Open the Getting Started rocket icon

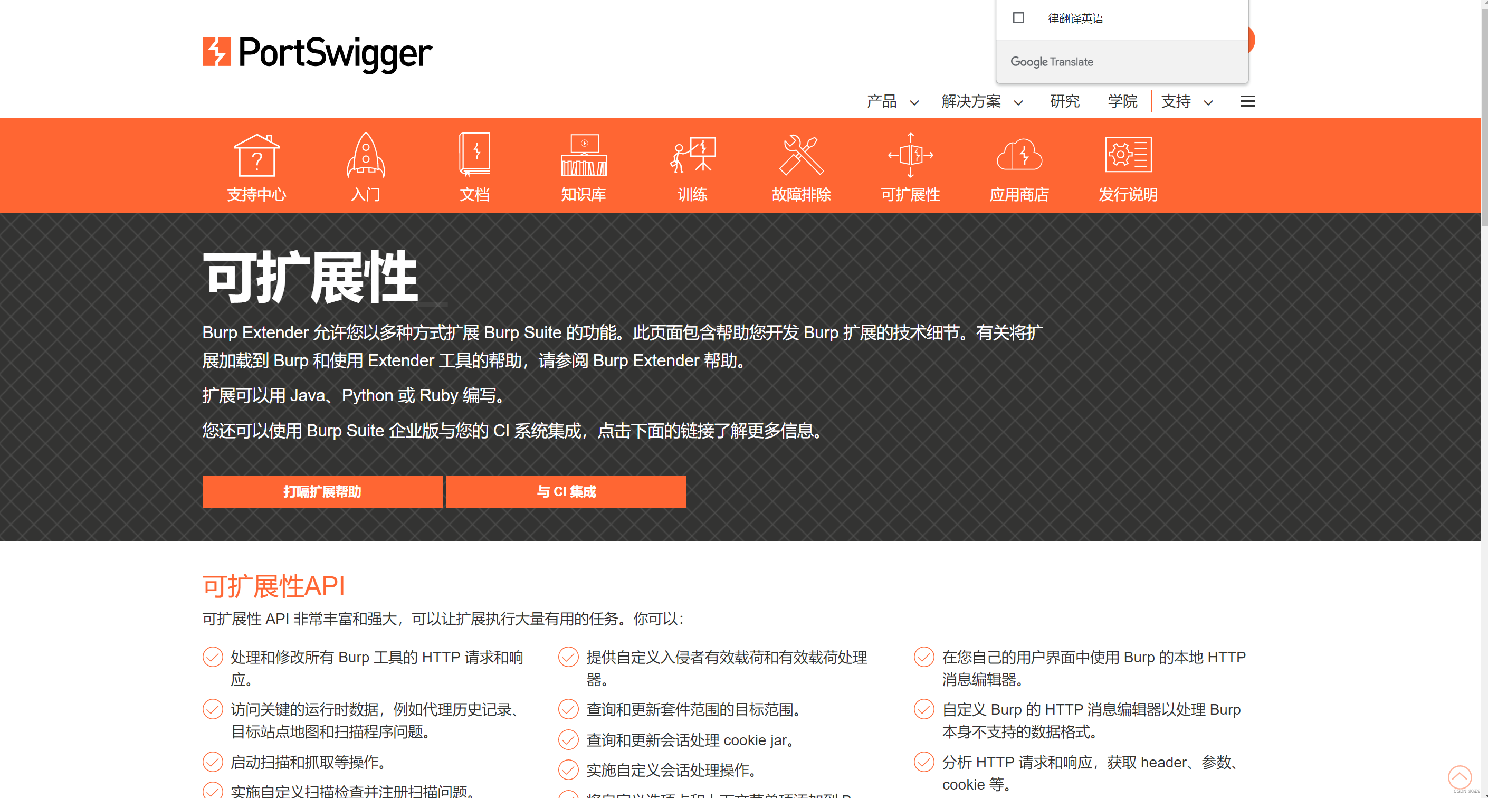click(x=366, y=155)
